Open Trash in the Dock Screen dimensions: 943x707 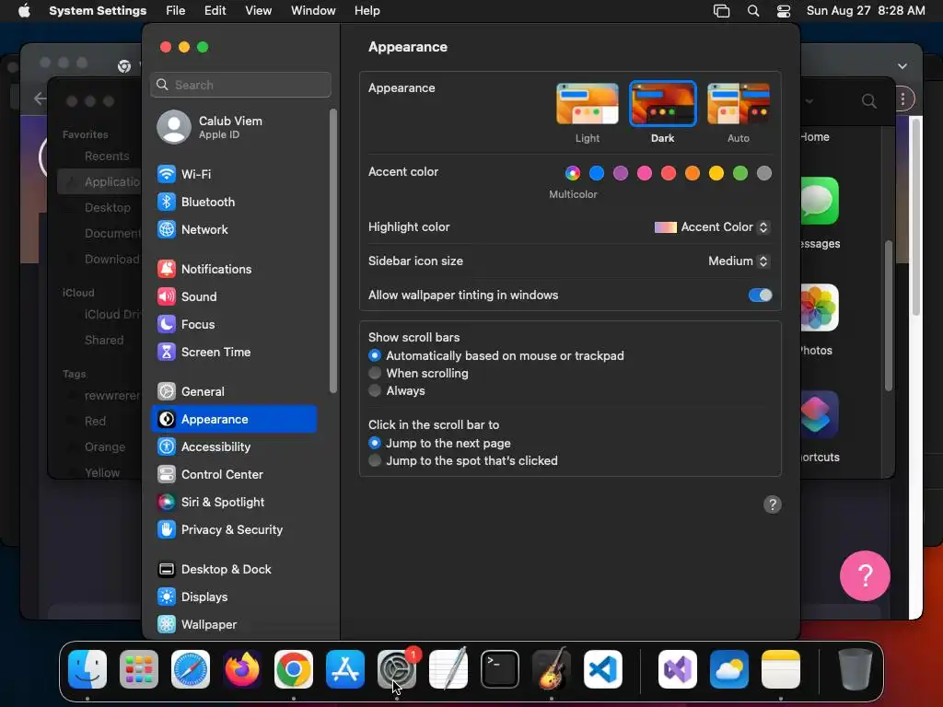[x=856, y=670]
